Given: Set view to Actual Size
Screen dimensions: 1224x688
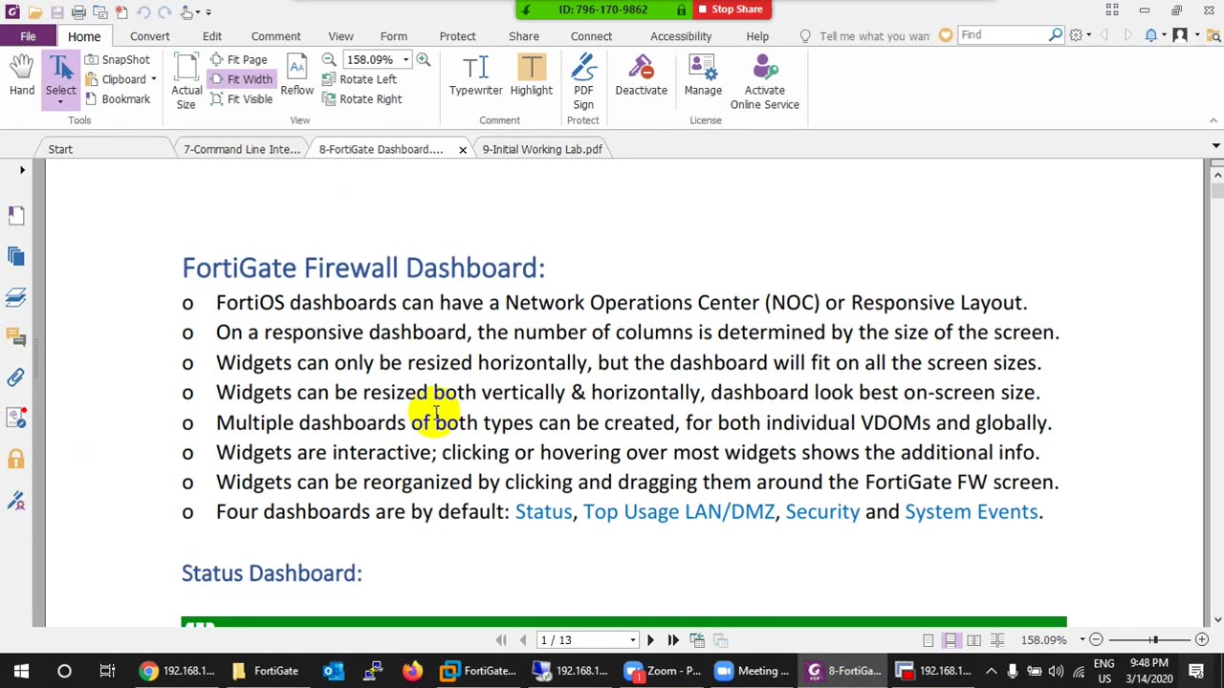Looking at the screenshot, I should pos(186,81).
